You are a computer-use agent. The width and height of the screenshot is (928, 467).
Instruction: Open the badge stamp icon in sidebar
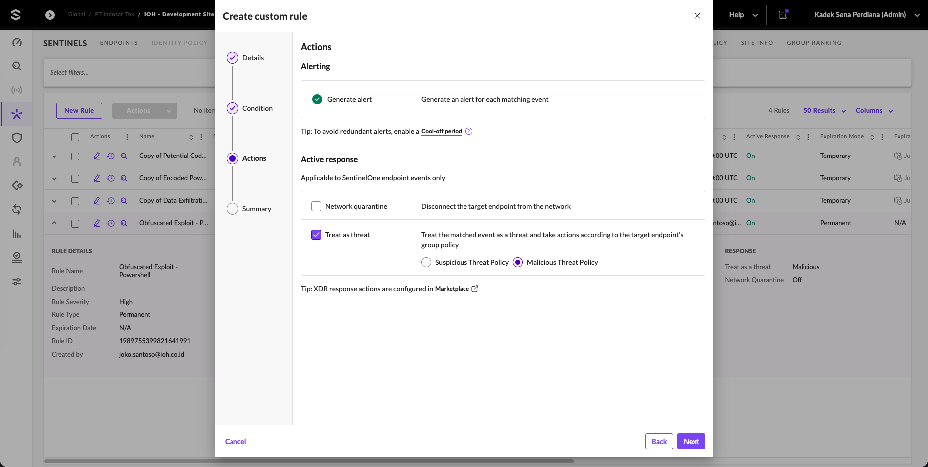[17, 257]
